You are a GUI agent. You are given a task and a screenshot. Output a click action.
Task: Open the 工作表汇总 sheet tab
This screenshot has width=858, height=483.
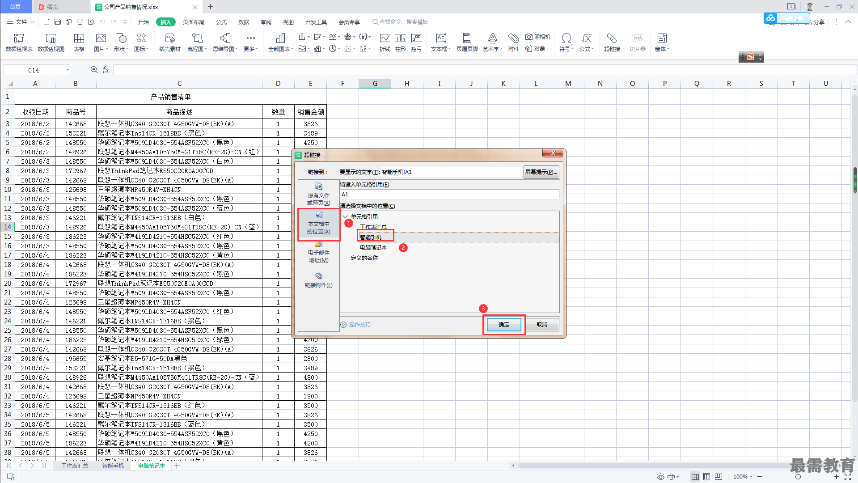pyautogui.click(x=75, y=466)
